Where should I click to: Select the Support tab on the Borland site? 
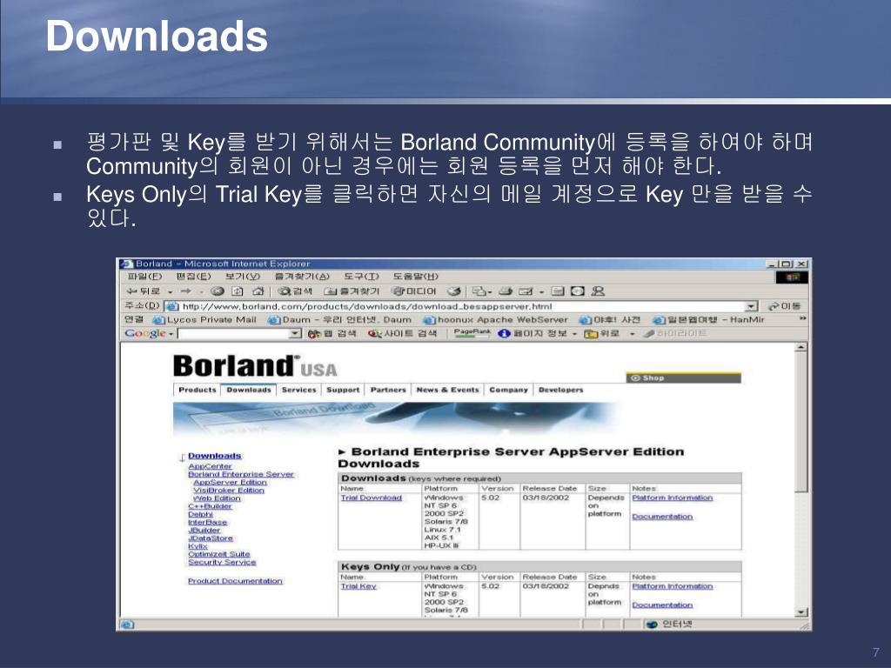(x=343, y=390)
